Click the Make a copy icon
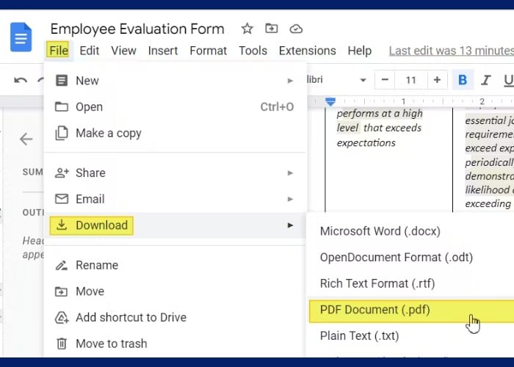The height and width of the screenshot is (367, 514). (62, 133)
